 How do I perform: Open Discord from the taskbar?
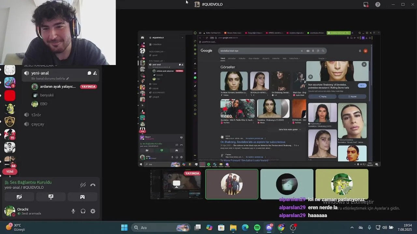tap(269, 227)
